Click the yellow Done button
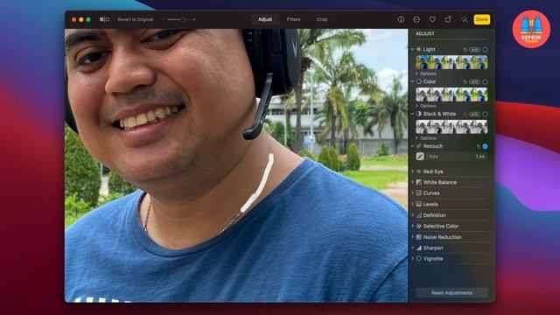 coord(482,19)
